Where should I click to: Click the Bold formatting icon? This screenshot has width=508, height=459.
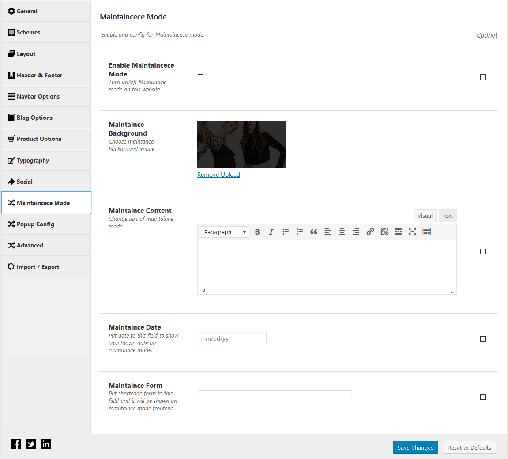(257, 231)
